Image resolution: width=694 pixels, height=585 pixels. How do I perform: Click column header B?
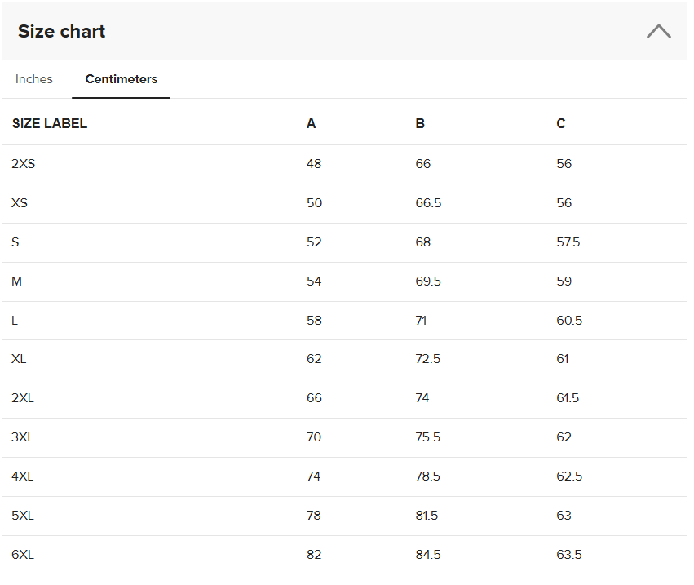(420, 124)
